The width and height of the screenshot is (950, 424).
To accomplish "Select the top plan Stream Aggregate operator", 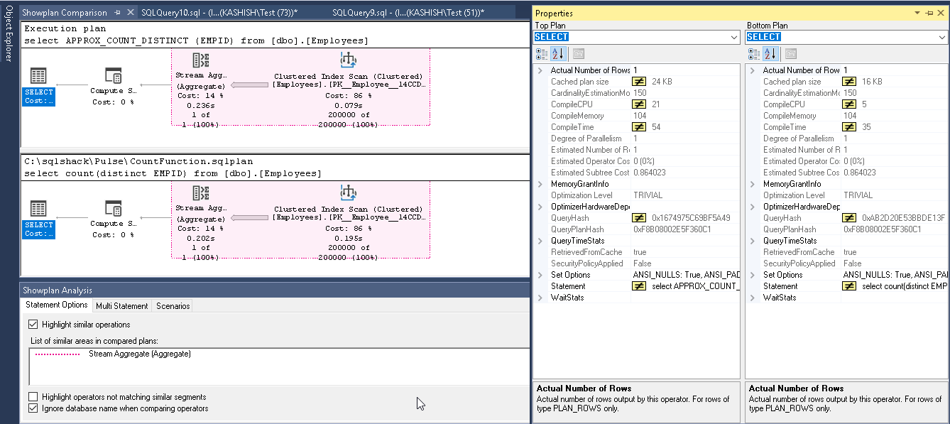I will (200, 62).
